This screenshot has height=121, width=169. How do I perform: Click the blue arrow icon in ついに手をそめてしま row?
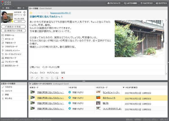point(70,108)
